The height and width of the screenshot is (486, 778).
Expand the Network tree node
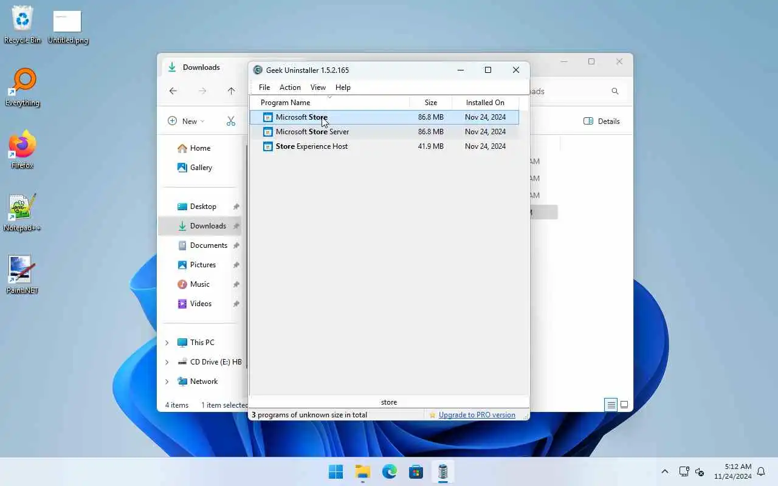167,382
